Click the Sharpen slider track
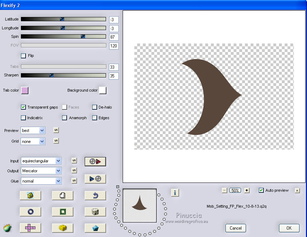The image size is (307, 237). tap(63, 75)
